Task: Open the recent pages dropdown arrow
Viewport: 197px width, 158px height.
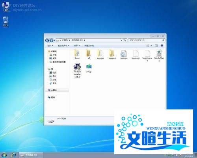Action: coord(55,40)
